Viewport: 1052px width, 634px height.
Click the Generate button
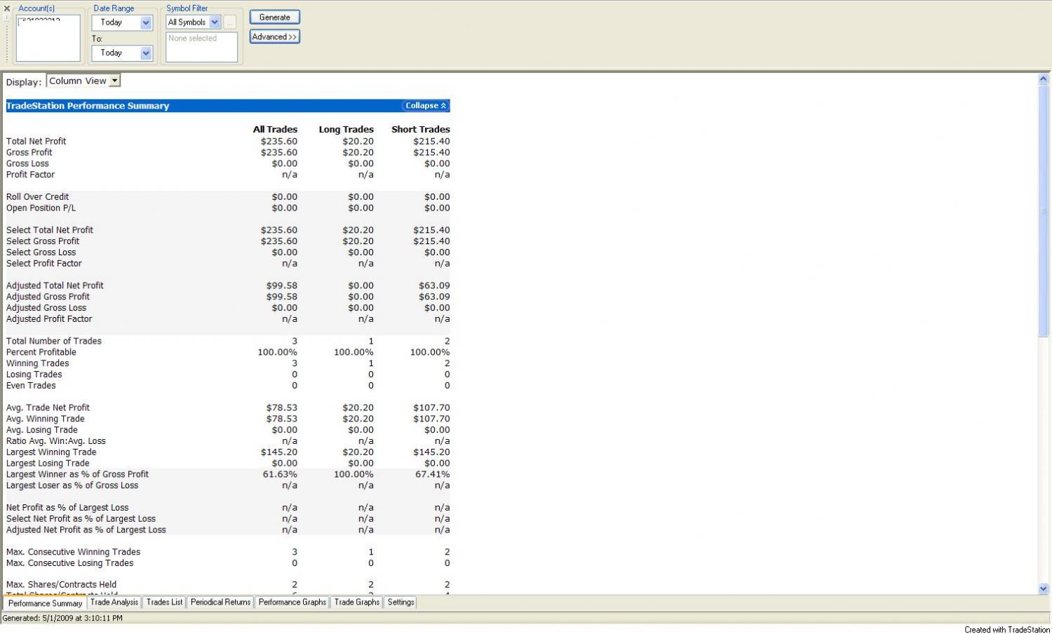[x=275, y=17]
